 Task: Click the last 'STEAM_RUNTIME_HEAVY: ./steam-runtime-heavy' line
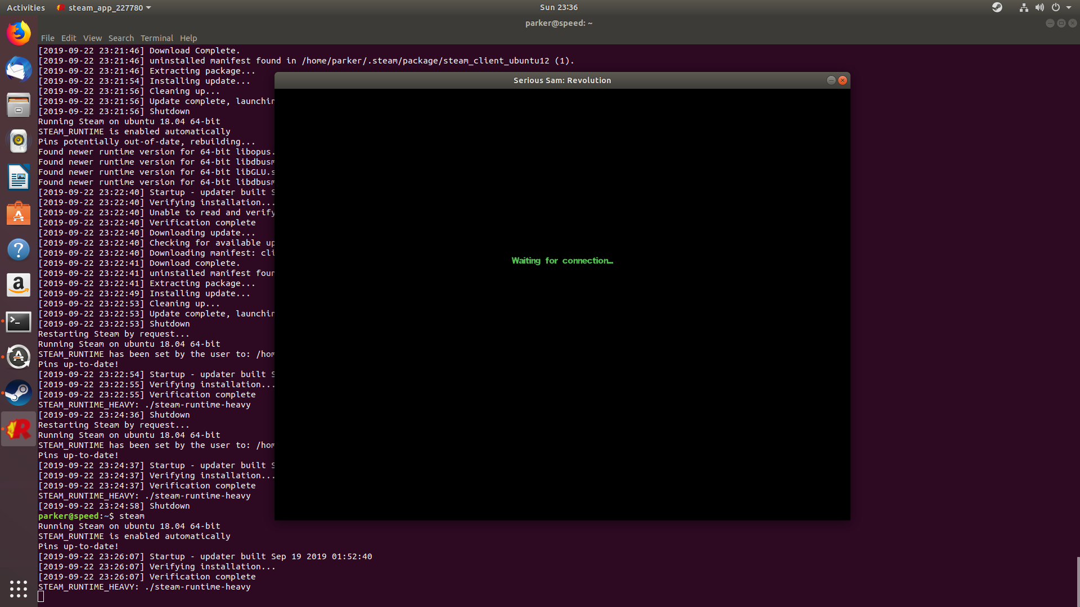pyautogui.click(x=145, y=587)
